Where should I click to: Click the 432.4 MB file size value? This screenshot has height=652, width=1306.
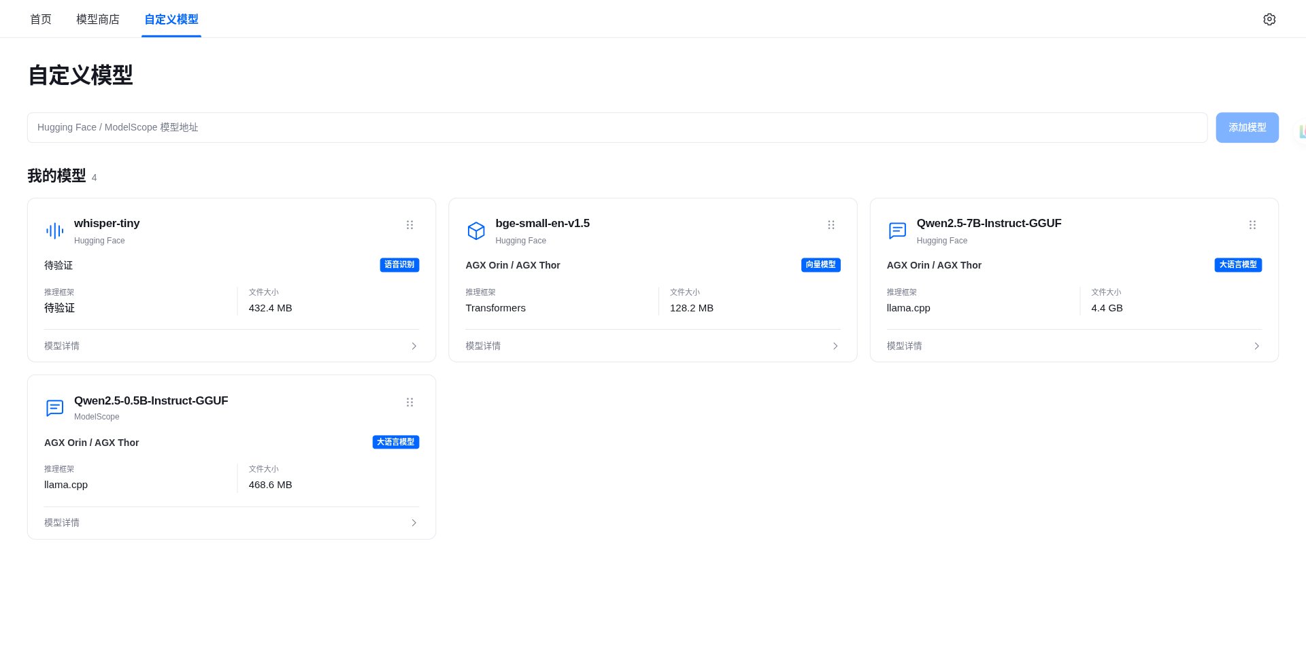(270, 308)
